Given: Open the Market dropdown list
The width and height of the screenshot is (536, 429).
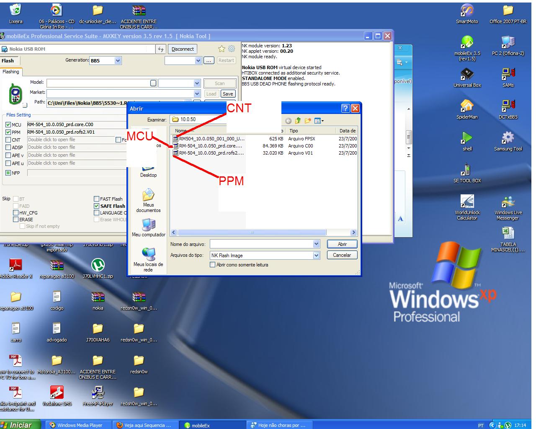Looking at the screenshot, I should (197, 93).
